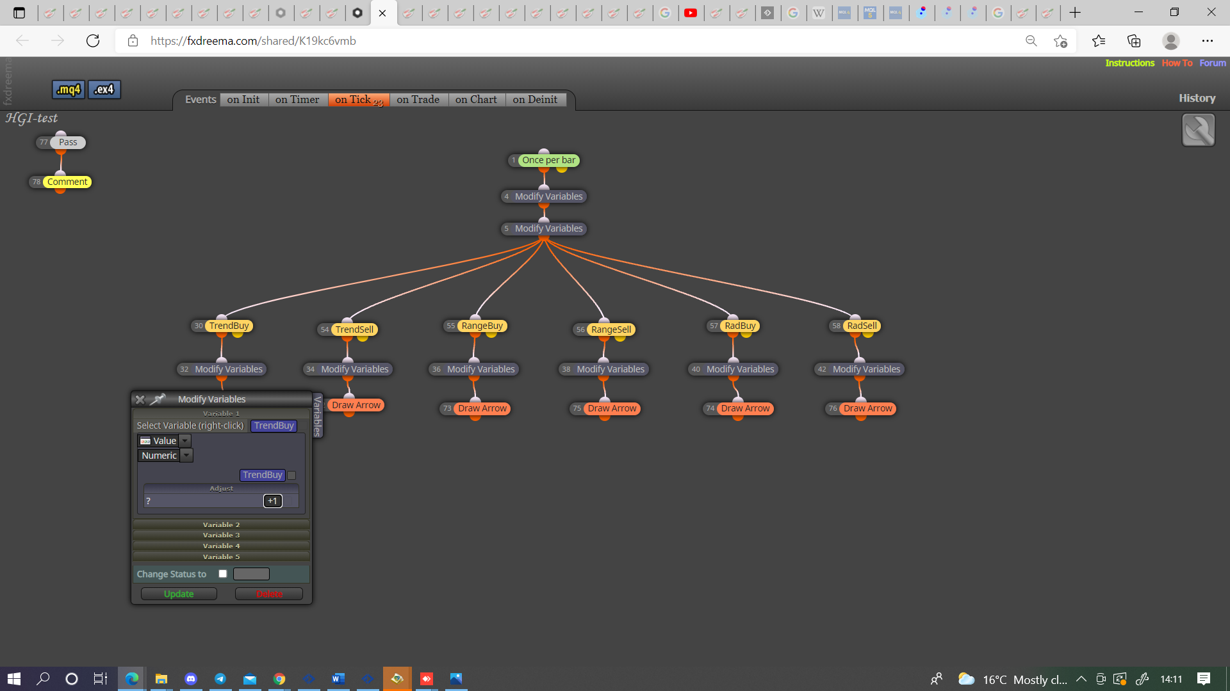Export project as .ex4 file

point(104,90)
